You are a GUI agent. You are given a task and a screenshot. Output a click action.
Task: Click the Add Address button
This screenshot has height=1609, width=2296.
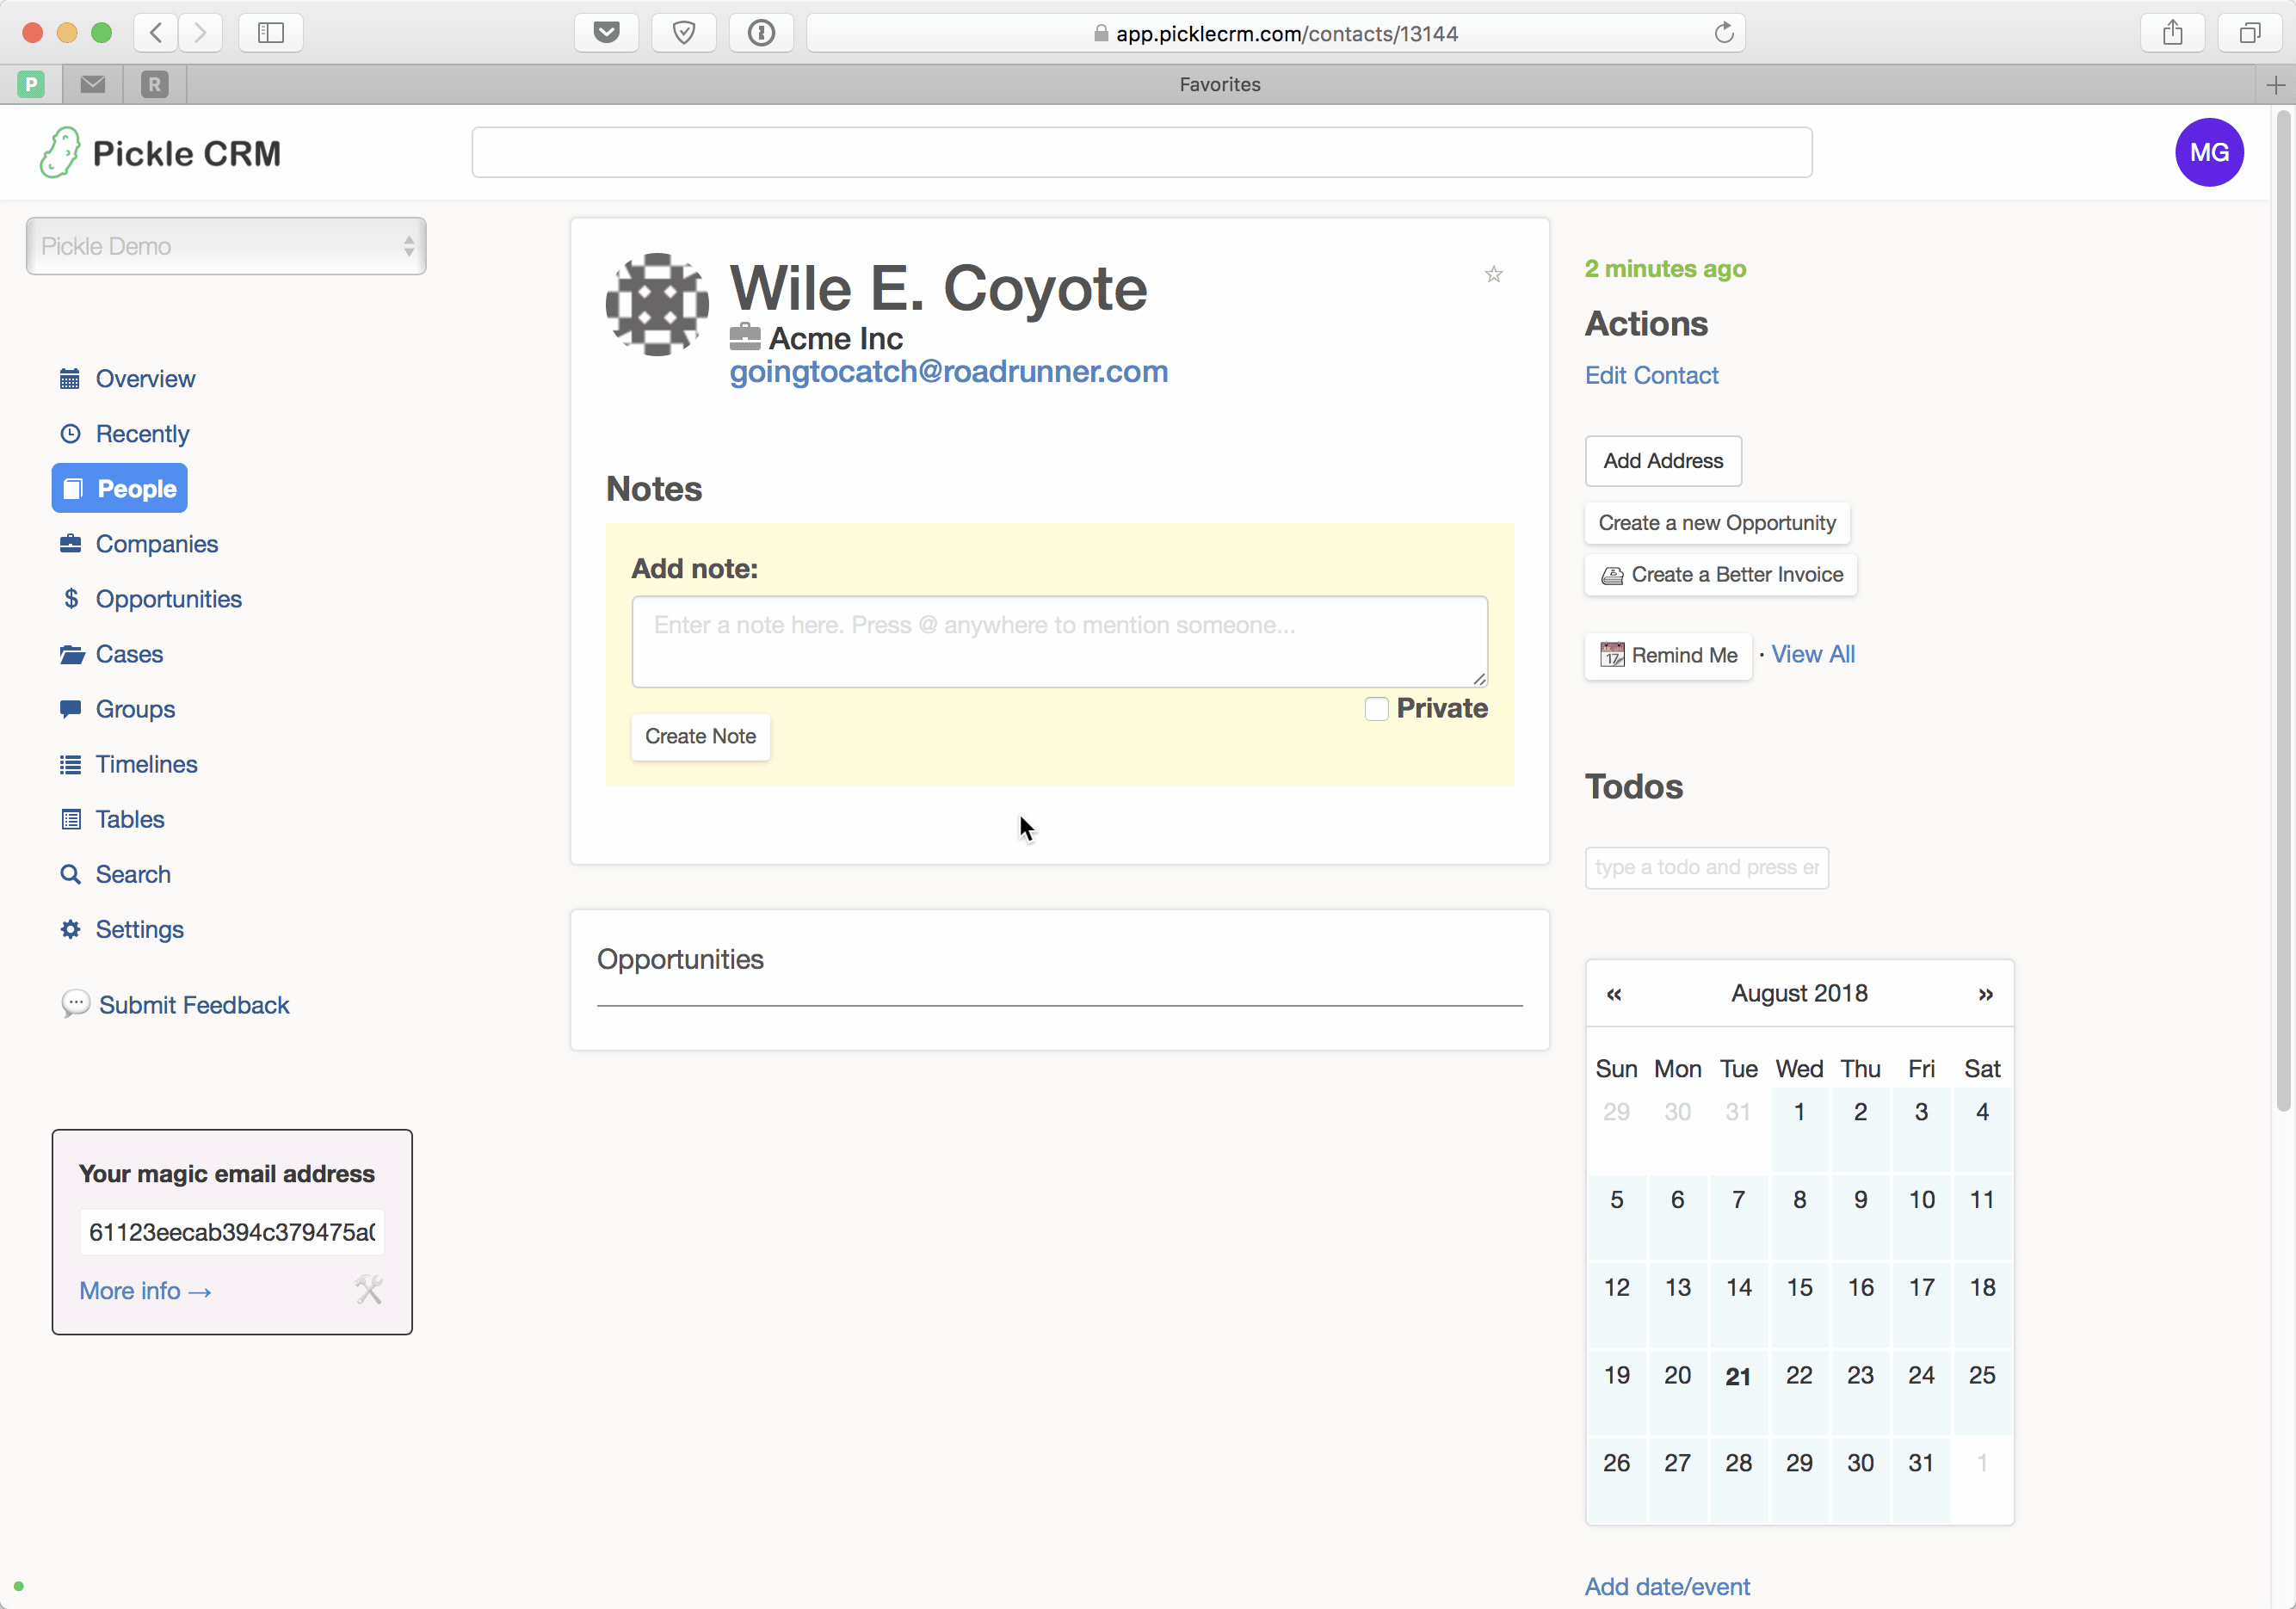(x=1663, y=461)
